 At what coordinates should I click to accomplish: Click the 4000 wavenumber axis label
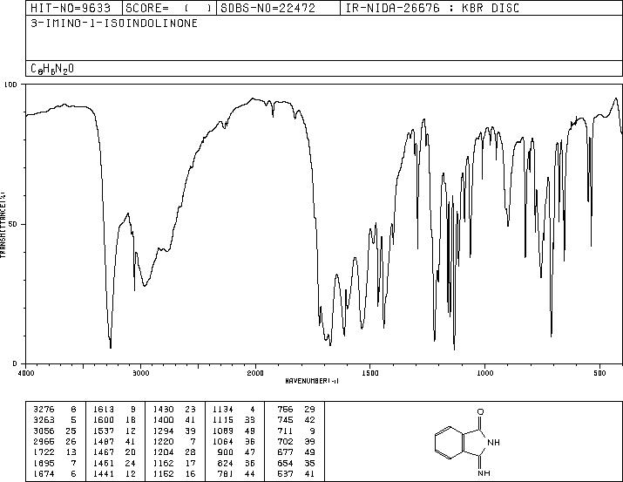tap(26, 373)
